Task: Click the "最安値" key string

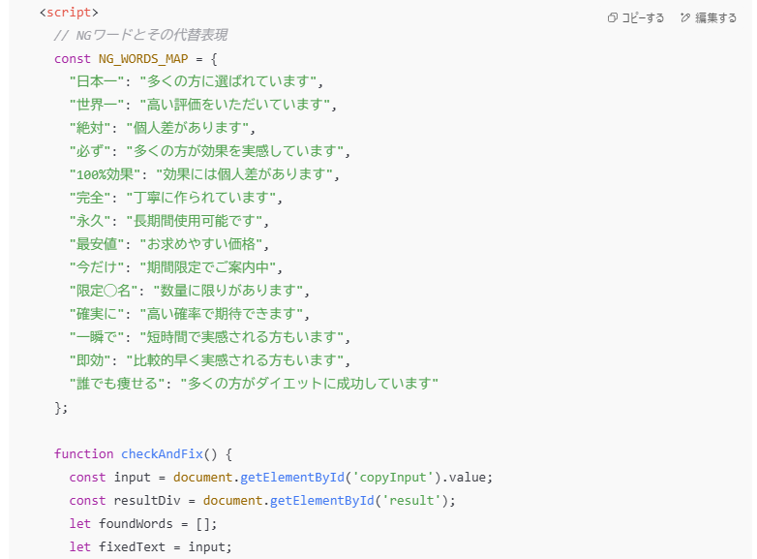Action: [97, 244]
